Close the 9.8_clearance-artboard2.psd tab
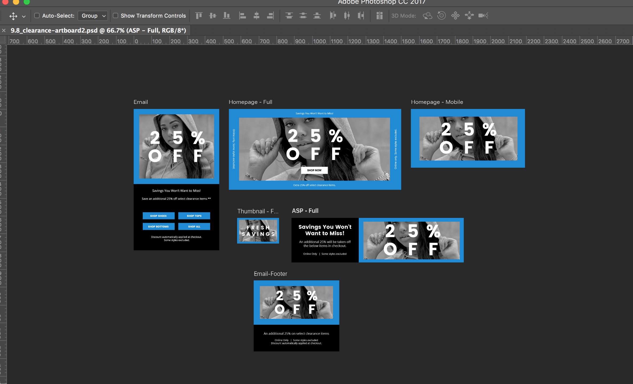The image size is (633, 384). (4, 30)
